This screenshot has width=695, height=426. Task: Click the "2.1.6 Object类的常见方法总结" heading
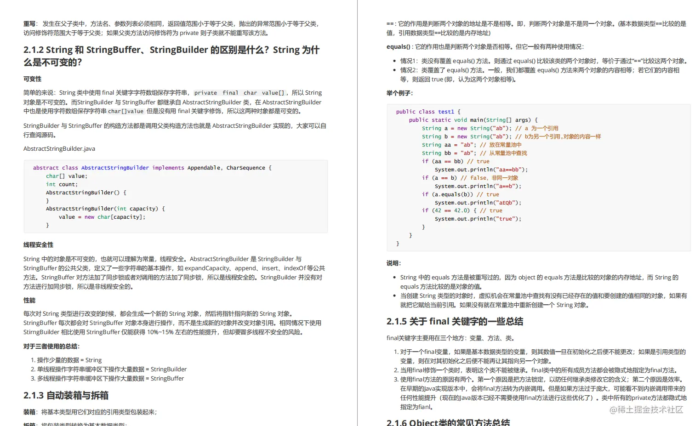[448, 422]
